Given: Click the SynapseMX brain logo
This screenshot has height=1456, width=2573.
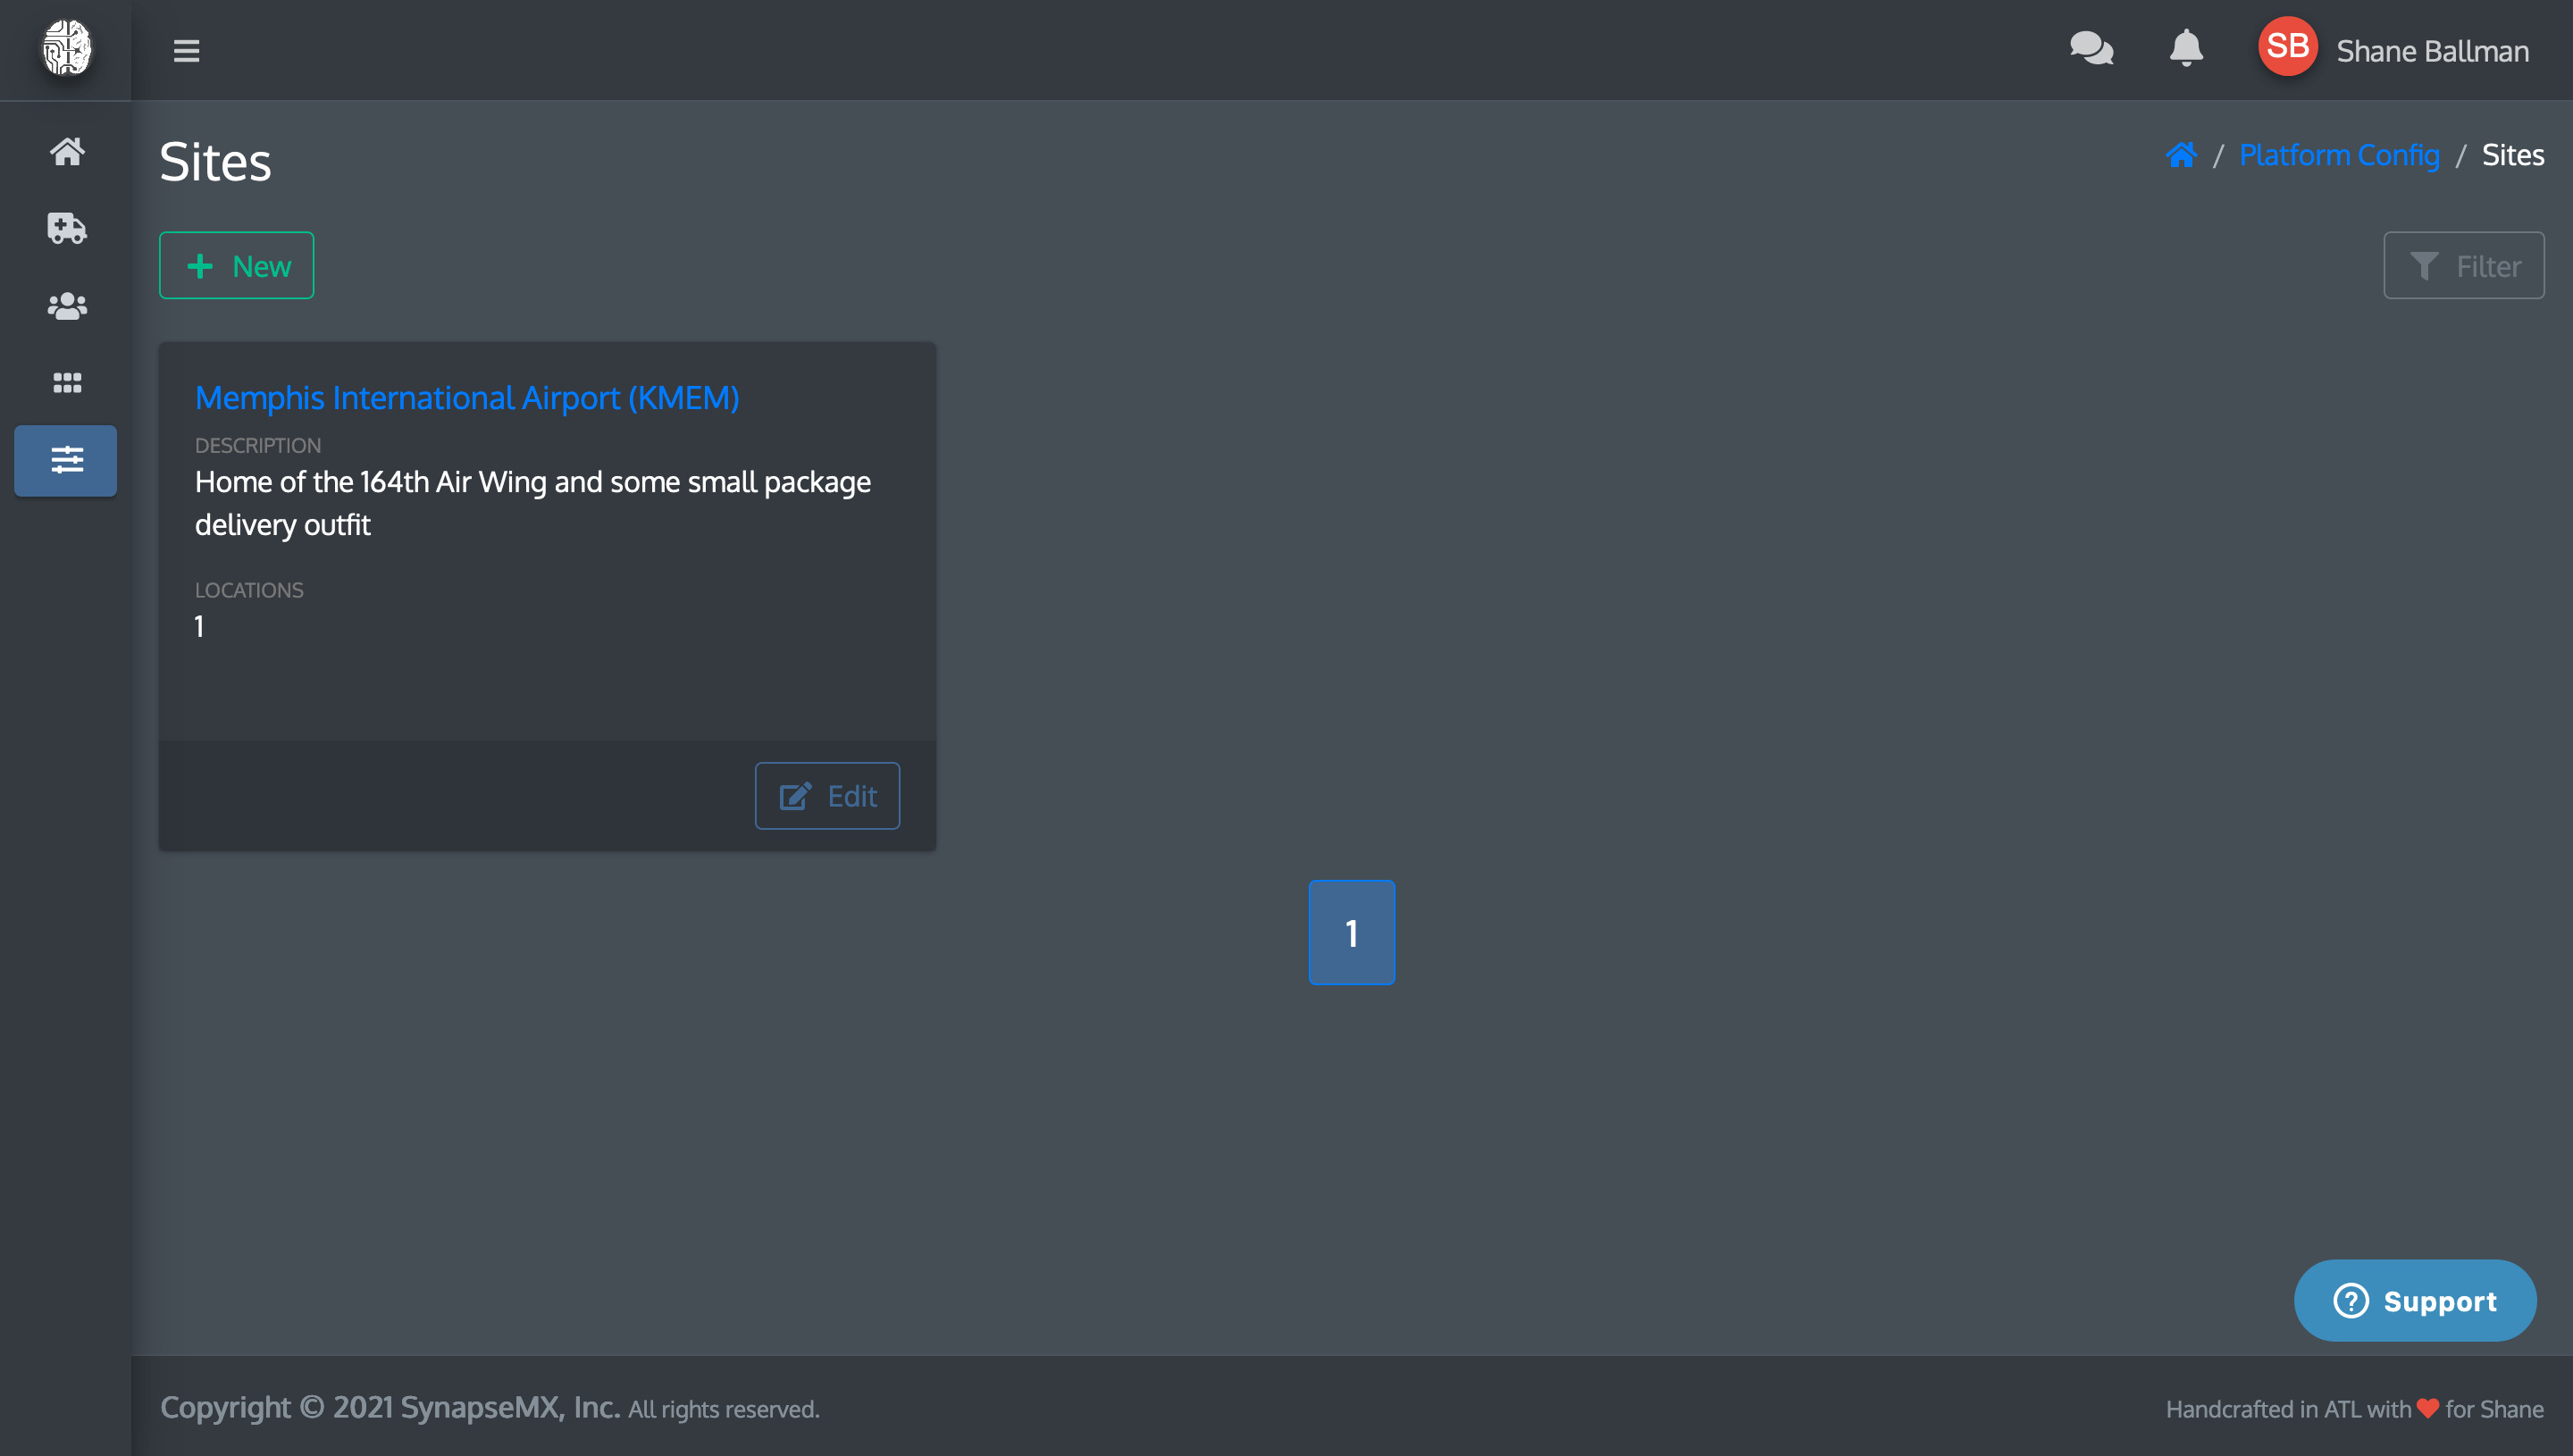Looking at the screenshot, I should [65, 49].
